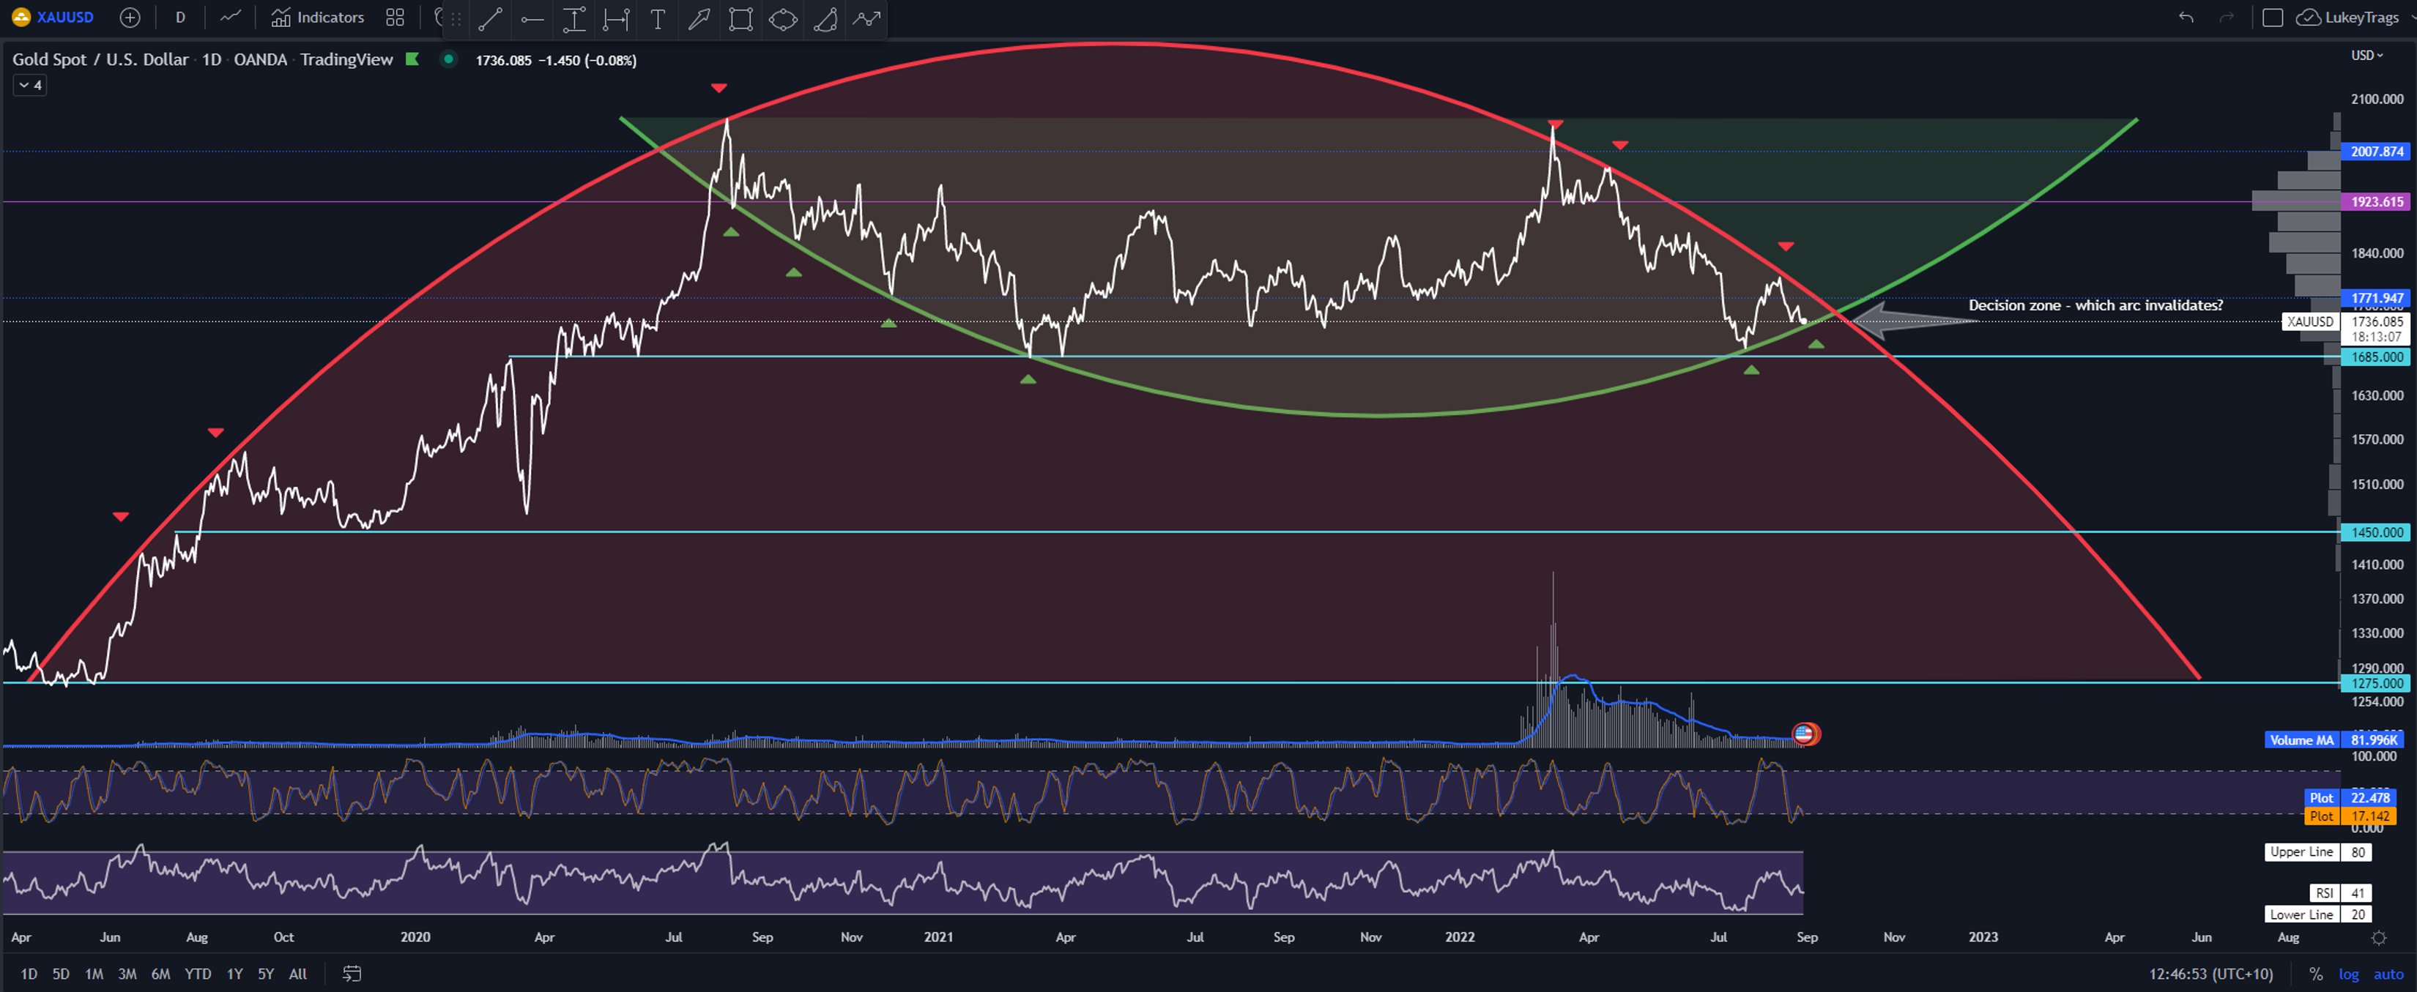
Task: Open the layout grid templates icon
Action: tap(395, 18)
